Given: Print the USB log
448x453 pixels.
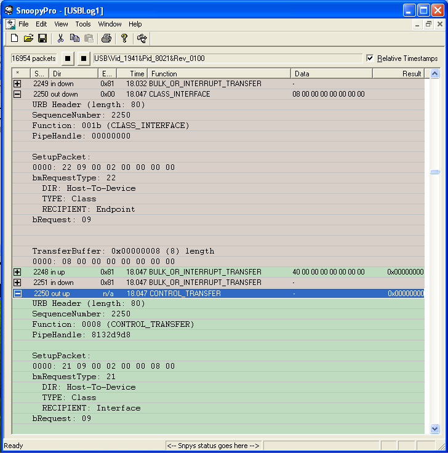Looking at the screenshot, I should point(106,38).
